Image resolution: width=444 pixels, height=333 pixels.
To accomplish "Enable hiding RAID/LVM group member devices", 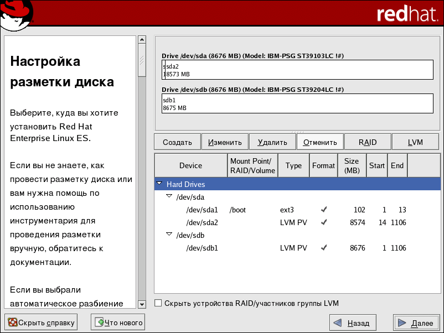I will click(158, 303).
